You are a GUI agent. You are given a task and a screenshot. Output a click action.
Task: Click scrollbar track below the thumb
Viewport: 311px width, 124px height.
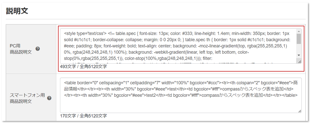299,49
